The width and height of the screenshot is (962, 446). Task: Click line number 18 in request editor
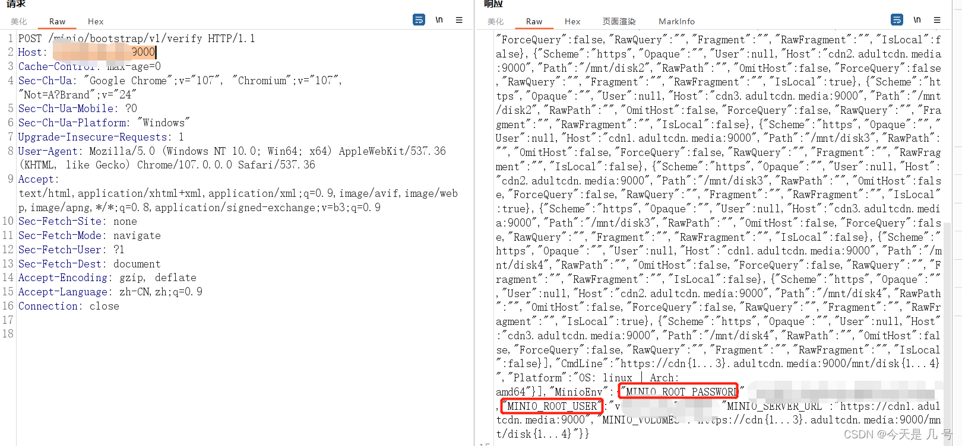point(8,334)
